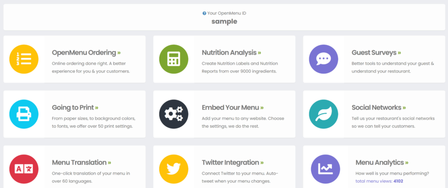448x188 pixels.
Task: Click the dark gears embed icon
Action: pos(174,114)
